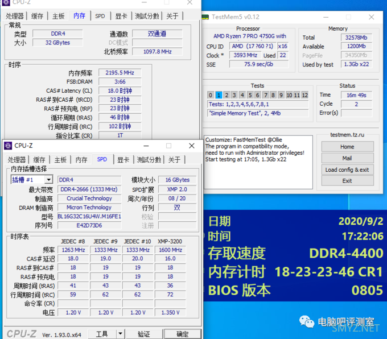
Task: Select 主板 tab in back CPU-Z window
Action: [x=59, y=16]
